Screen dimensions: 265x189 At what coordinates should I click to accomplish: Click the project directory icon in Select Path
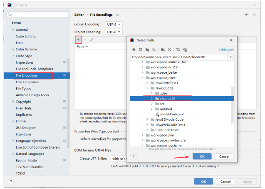tap(147, 50)
